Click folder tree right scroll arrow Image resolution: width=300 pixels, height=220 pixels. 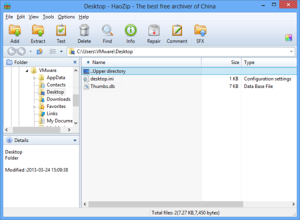69,129
